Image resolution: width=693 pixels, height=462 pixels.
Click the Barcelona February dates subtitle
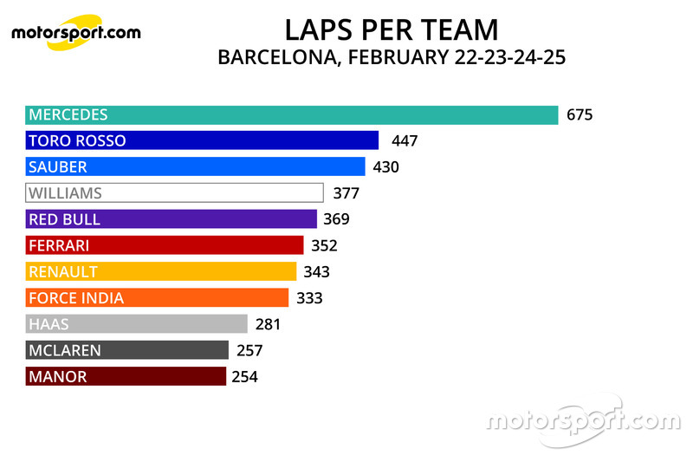(x=392, y=57)
